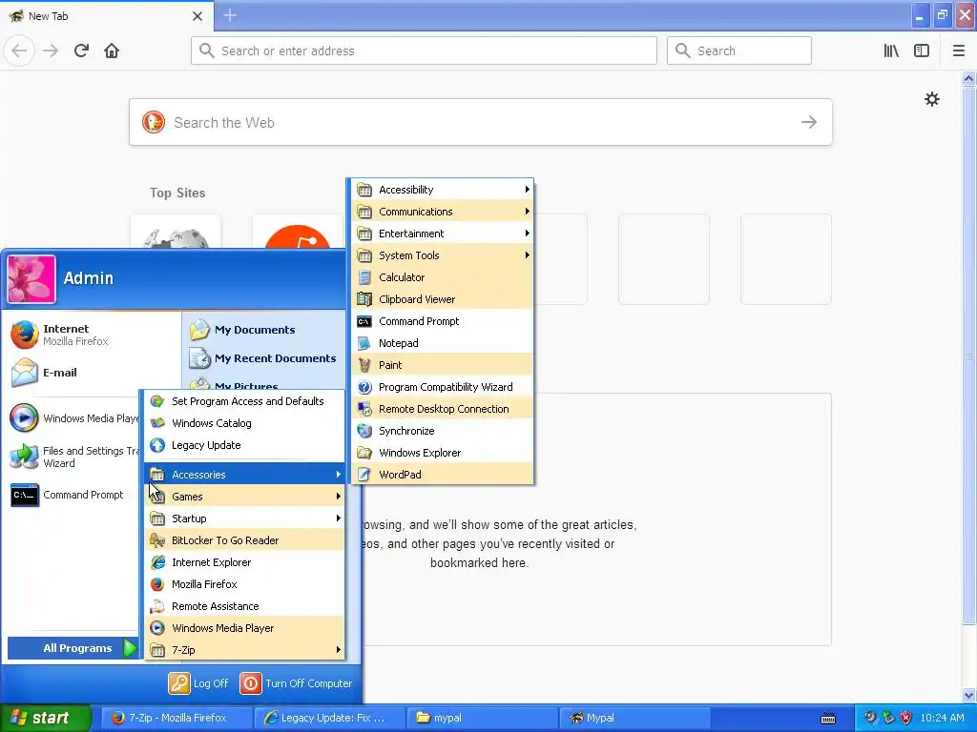Open E-mail from Start menu

(x=91, y=373)
